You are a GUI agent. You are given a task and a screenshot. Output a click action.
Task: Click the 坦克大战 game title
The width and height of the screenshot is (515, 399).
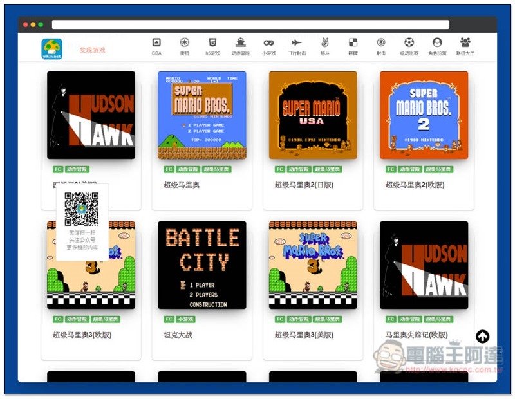178,335
